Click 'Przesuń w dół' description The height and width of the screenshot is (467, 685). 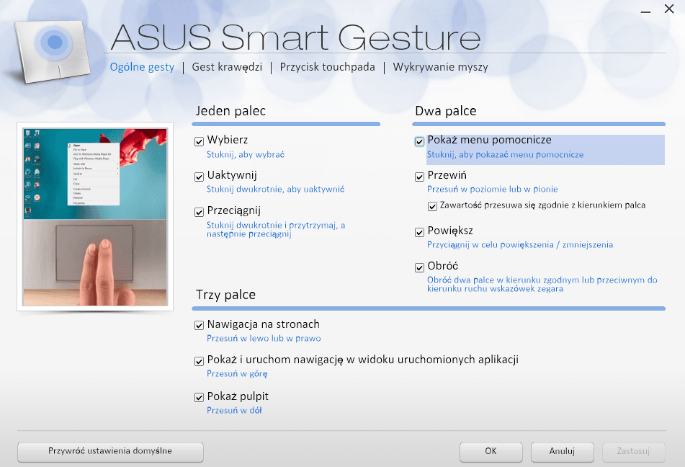tap(234, 411)
